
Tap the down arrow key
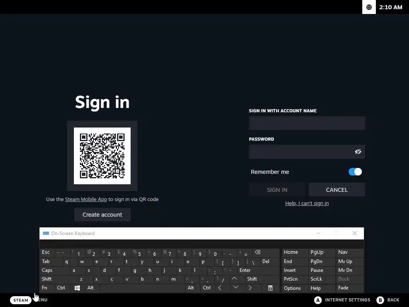[x=236, y=287]
